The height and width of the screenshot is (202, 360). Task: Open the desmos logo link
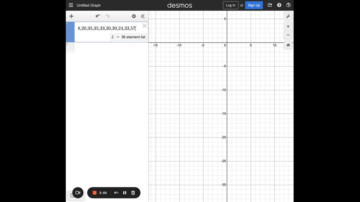click(180, 5)
